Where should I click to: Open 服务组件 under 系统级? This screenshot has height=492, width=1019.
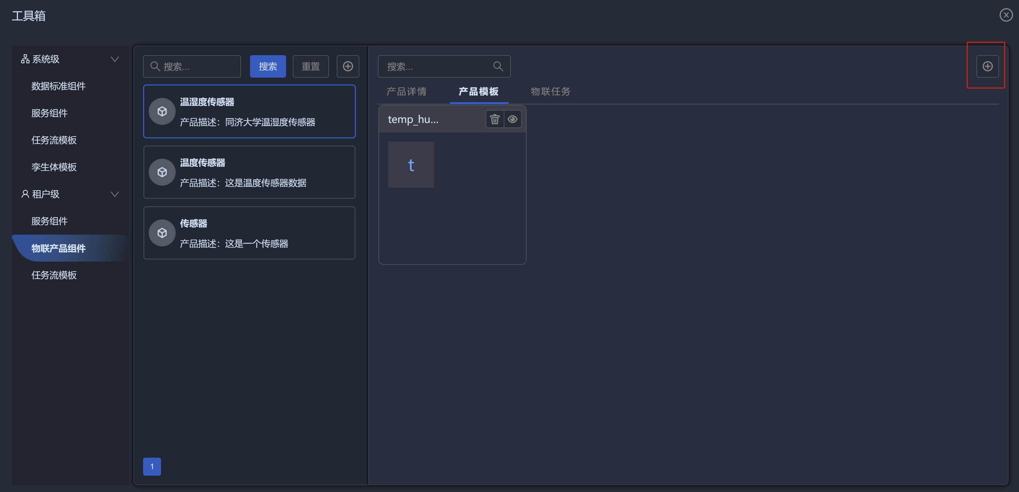(x=50, y=113)
